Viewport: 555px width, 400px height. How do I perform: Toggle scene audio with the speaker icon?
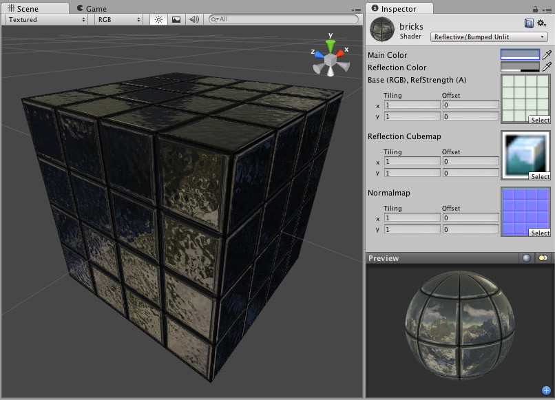click(x=194, y=20)
